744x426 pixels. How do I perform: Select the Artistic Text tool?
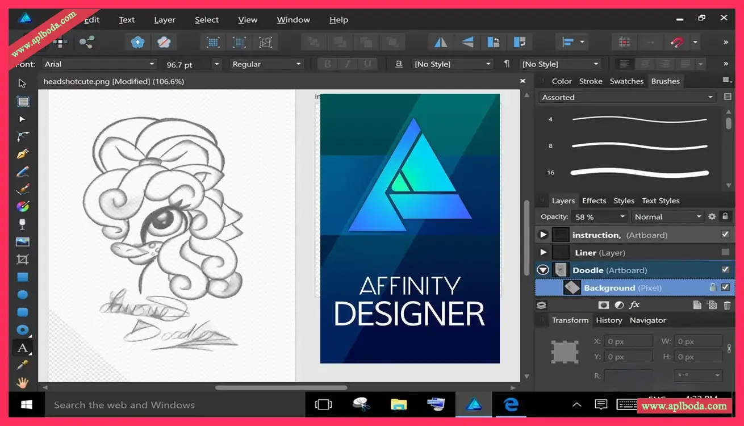coord(23,348)
